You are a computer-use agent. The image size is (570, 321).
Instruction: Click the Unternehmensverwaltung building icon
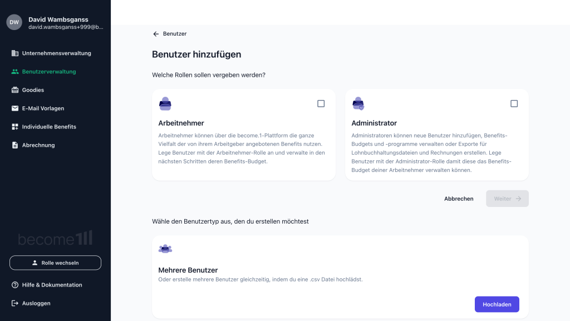point(15,53)
